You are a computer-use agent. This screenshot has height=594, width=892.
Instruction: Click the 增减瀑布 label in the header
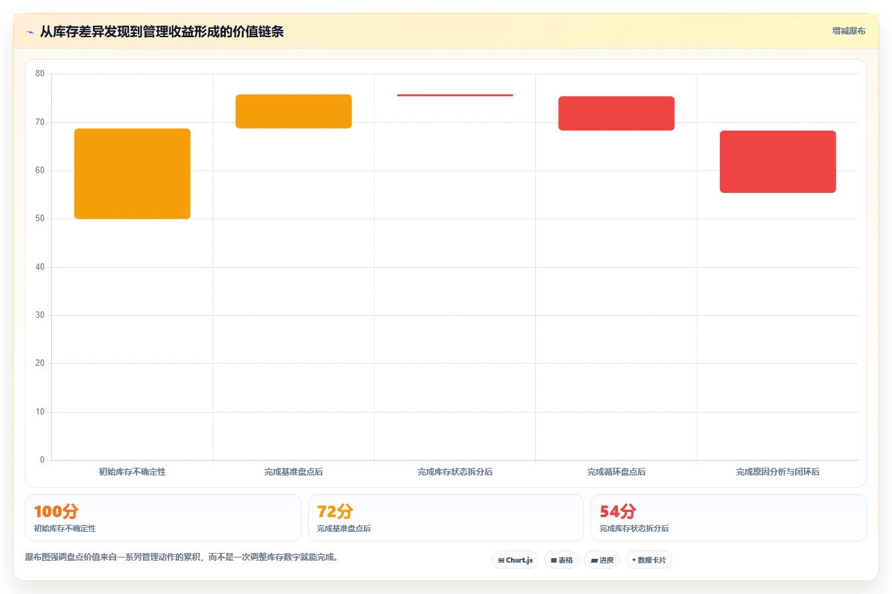click(x=848, y=31)
